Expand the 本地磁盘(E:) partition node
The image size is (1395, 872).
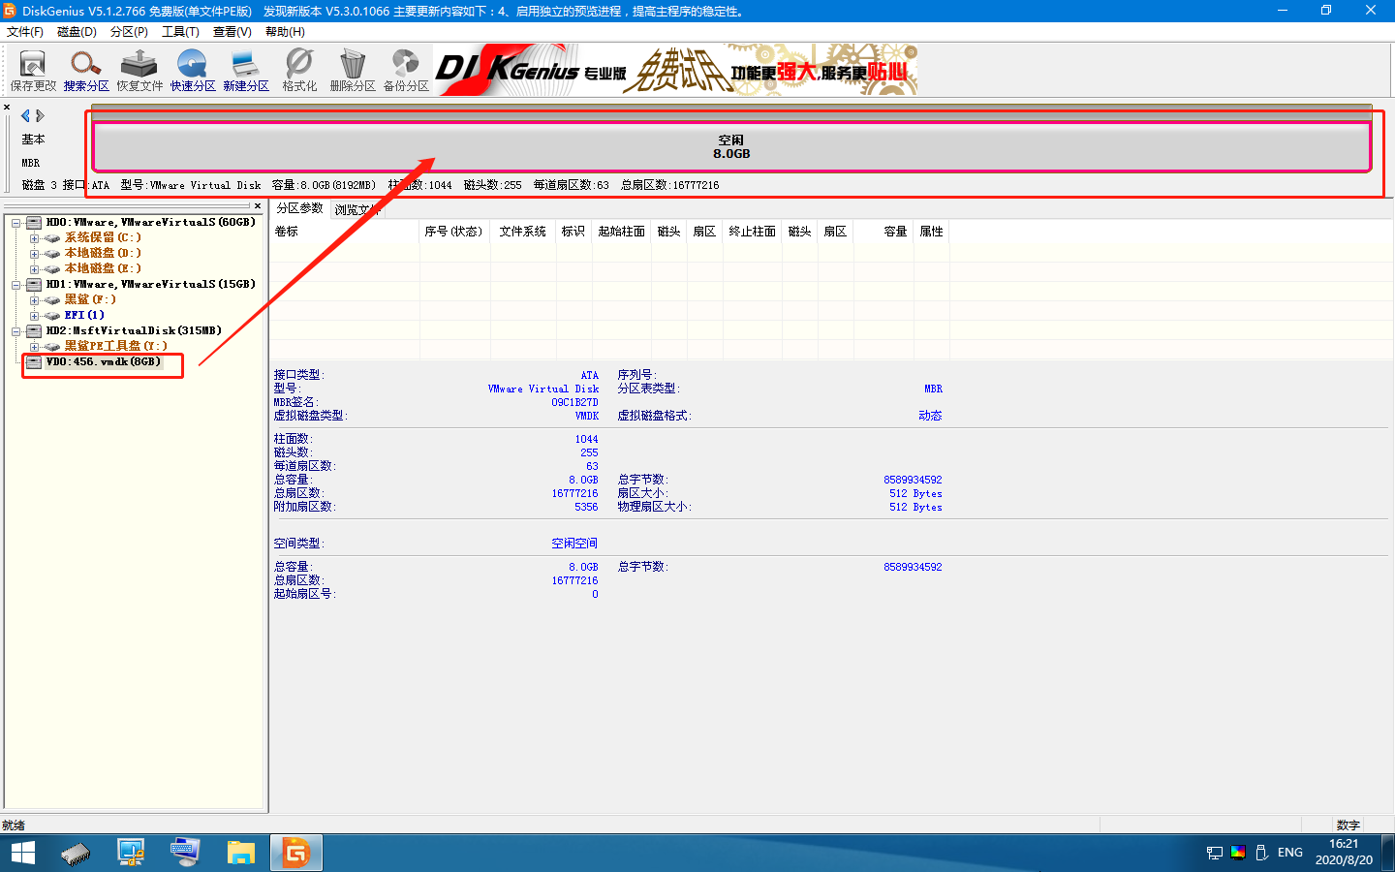pyautogui.click(x=34, y=269)
